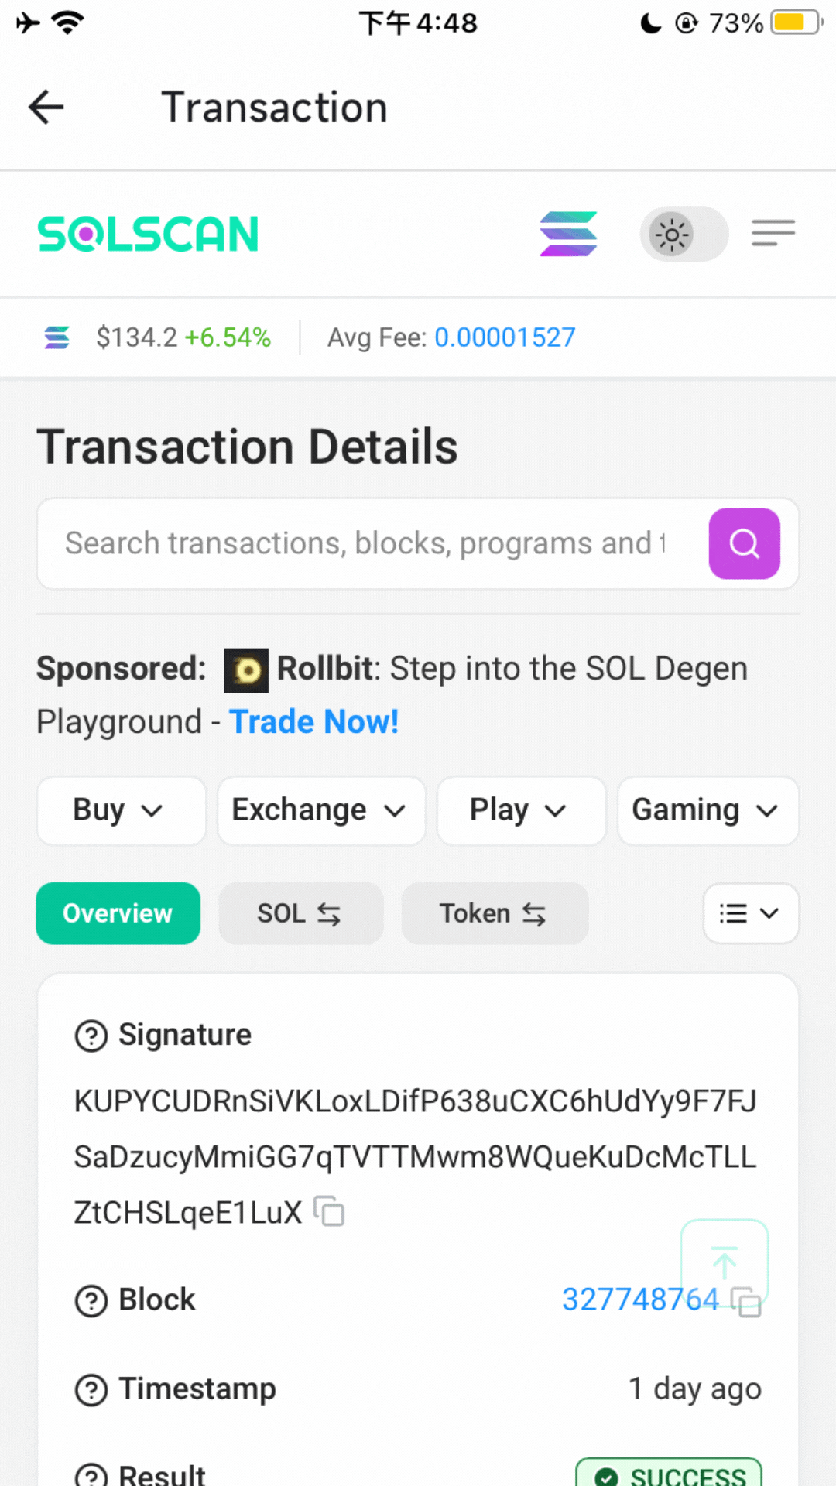Image resolution: width=836 pixels, height=1486 pixels.
Task: Open the Solana network icon
Action: 568,234
